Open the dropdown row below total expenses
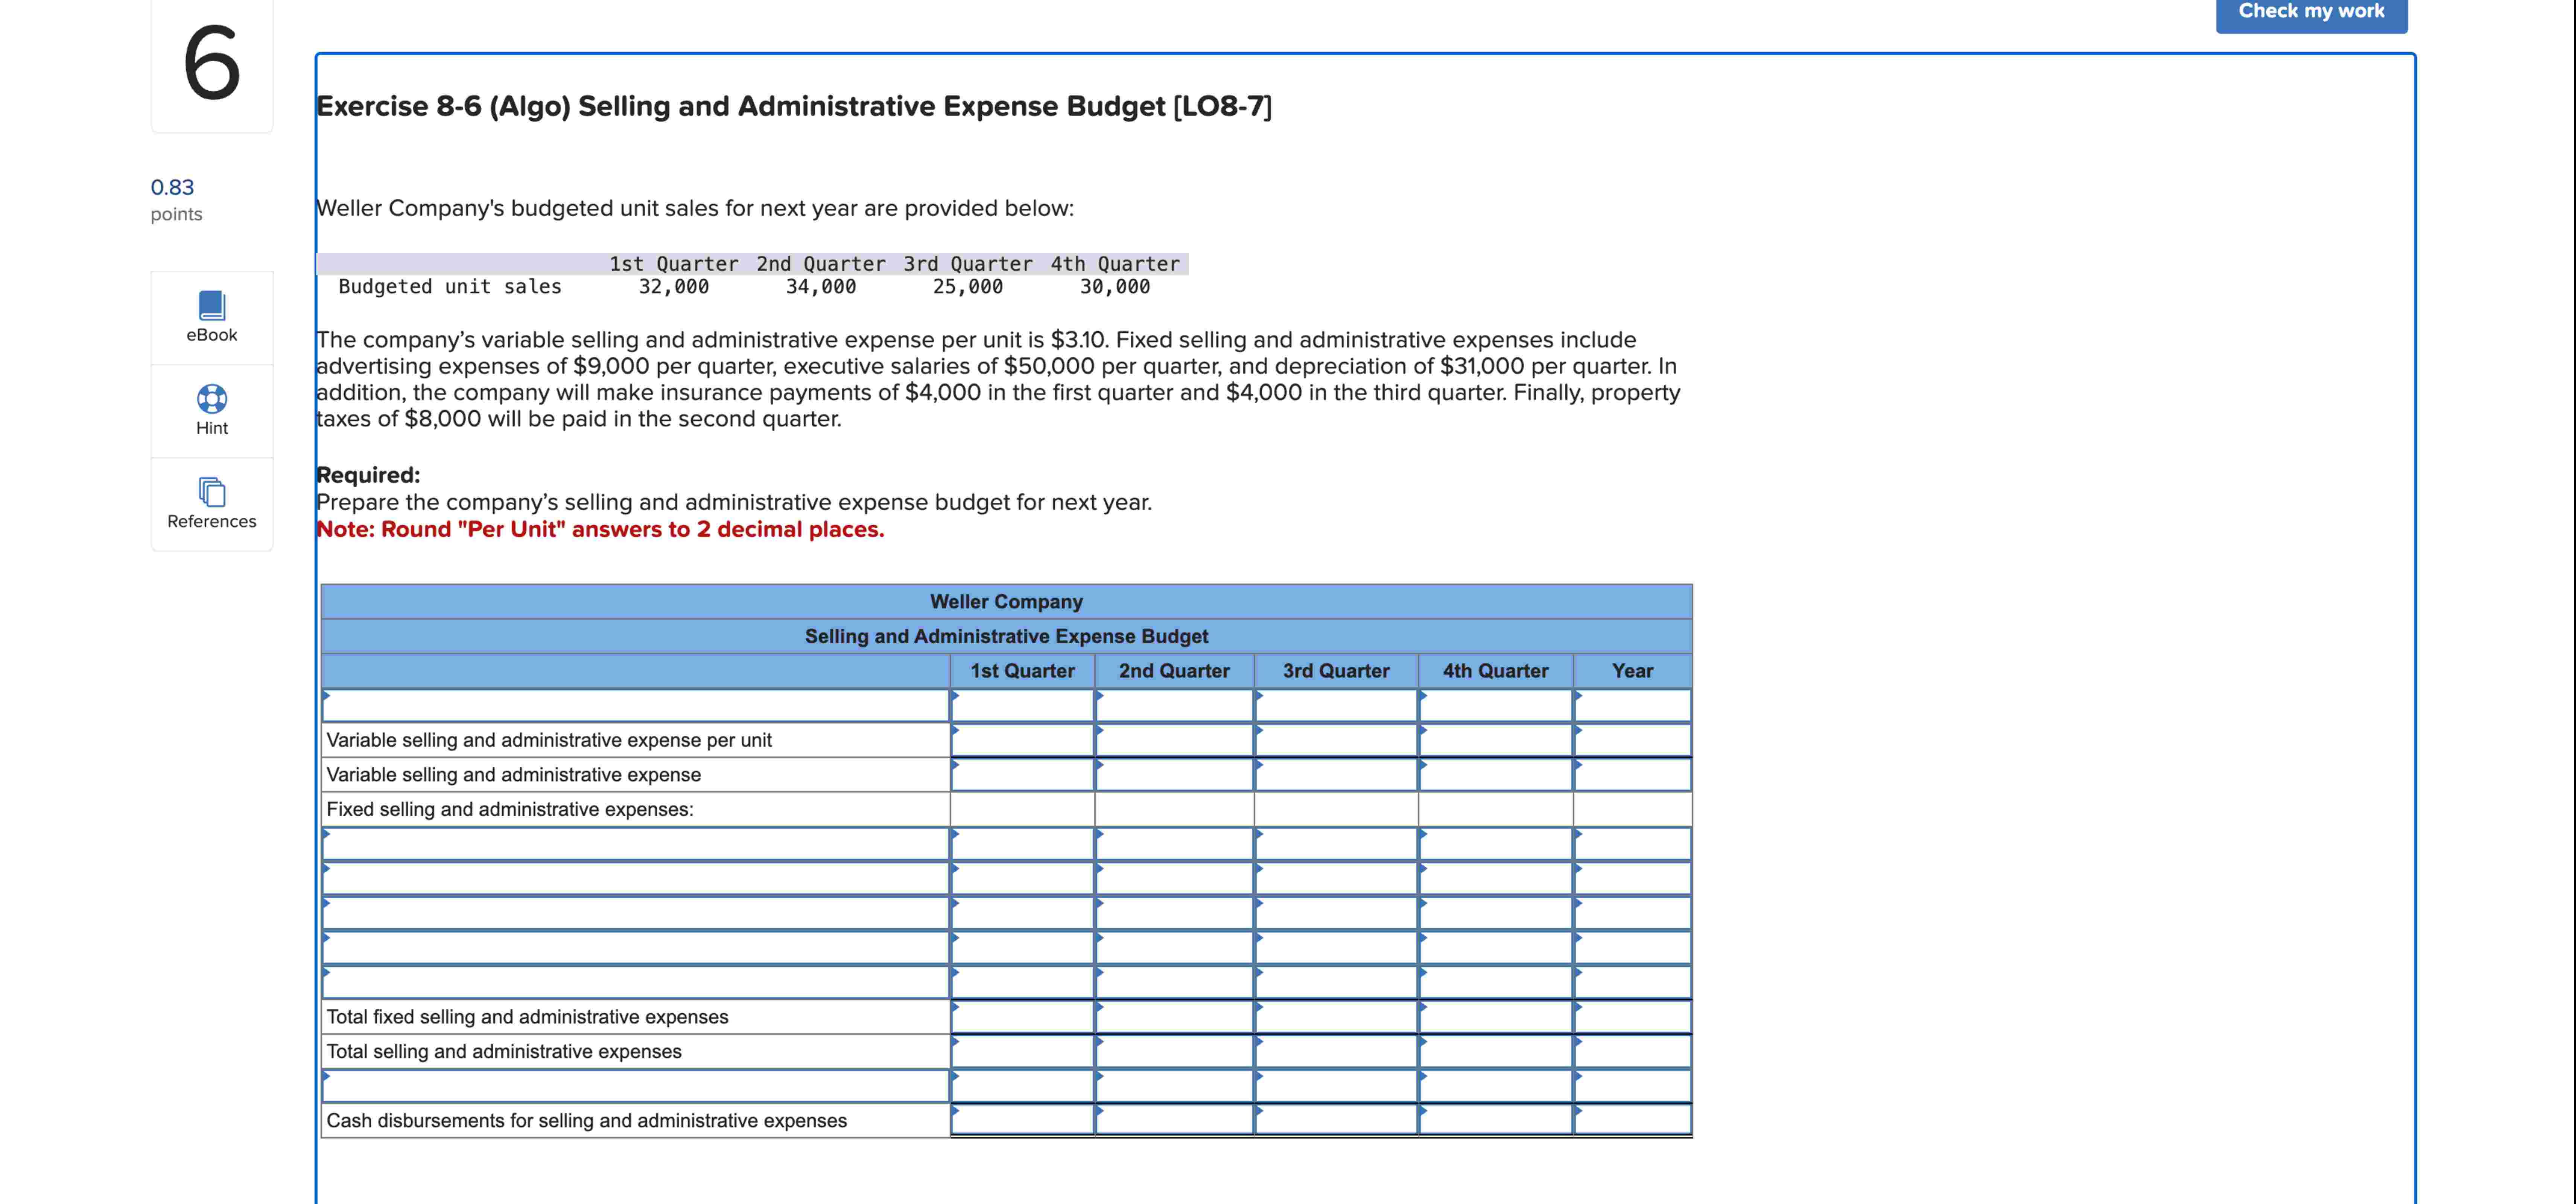The width and height of the screenshot is (2576, 1204). [635, 1086]
